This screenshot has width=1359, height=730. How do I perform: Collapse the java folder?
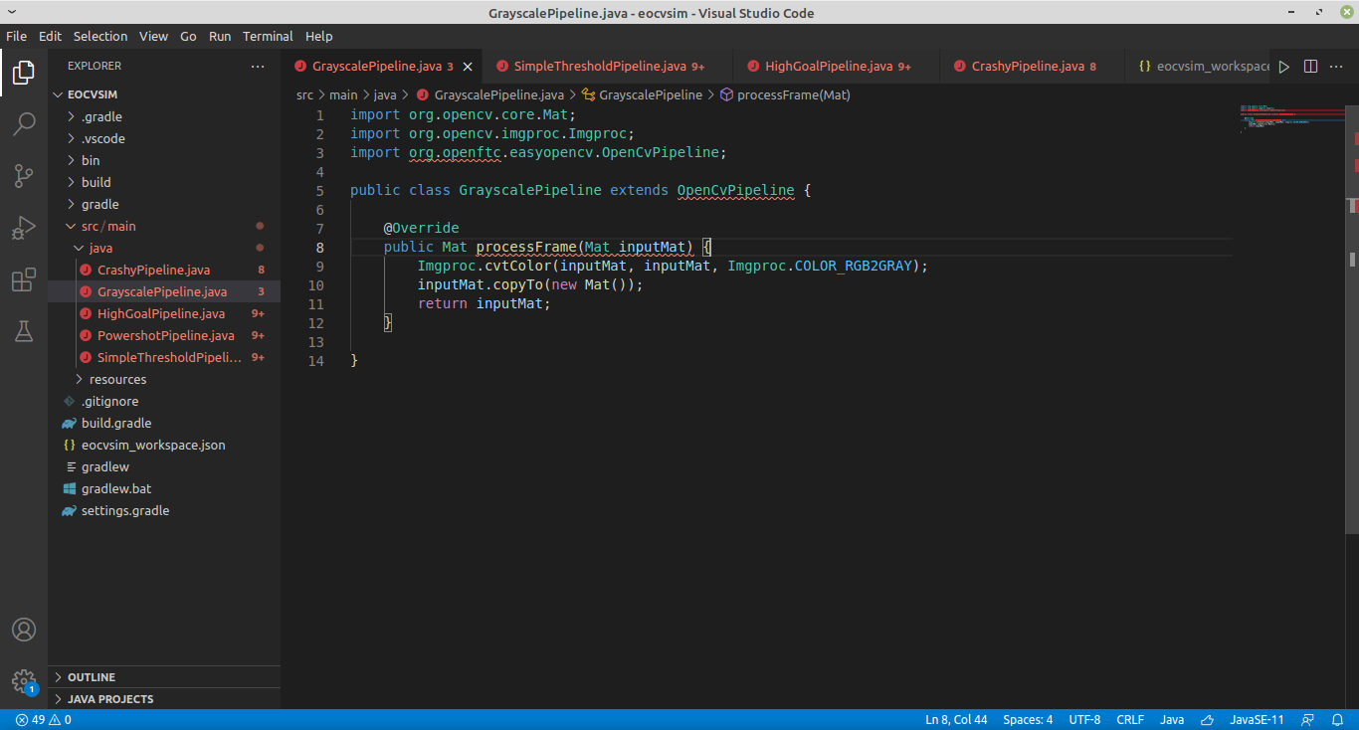(x=79, y=248)
